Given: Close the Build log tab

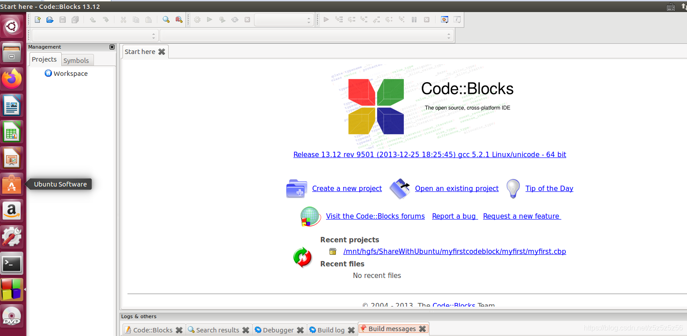Looking at the screenshot, I should click(x=351, y=330).
